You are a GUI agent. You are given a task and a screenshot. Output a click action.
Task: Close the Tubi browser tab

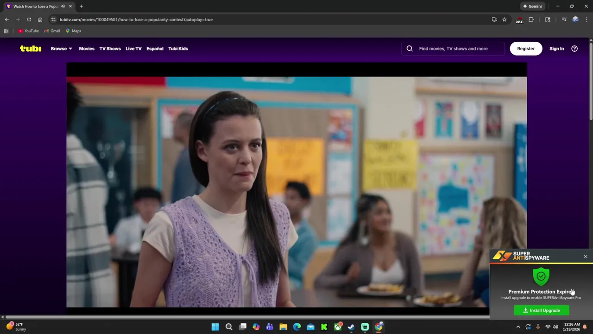(x=70, y=6)
